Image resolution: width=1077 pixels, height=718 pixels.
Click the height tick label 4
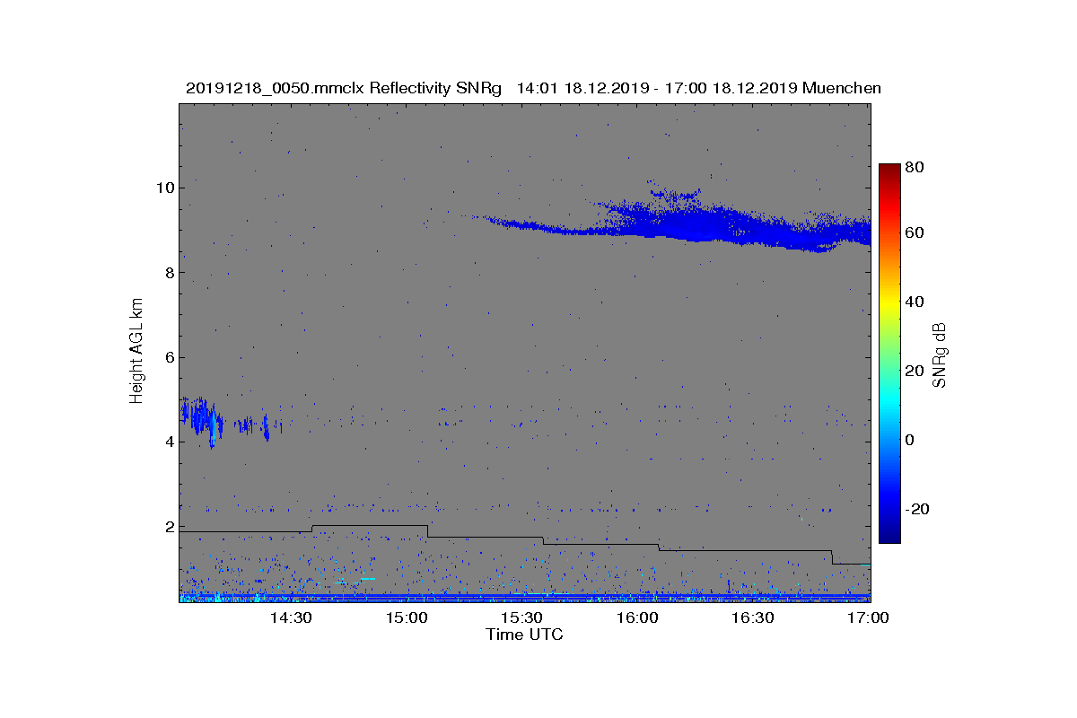169,442
